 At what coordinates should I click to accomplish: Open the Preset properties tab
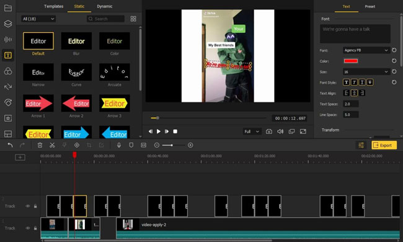[x=370, y=6]
